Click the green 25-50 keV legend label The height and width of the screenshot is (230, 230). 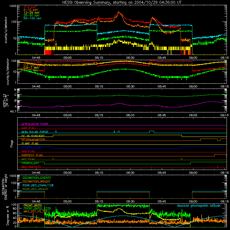[32, 16]
